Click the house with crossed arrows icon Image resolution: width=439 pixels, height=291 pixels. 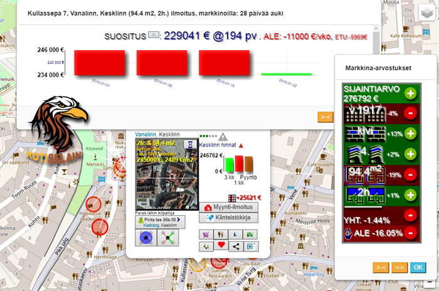(167, 238)
